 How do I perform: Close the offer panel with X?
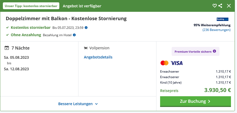(229, 6)
